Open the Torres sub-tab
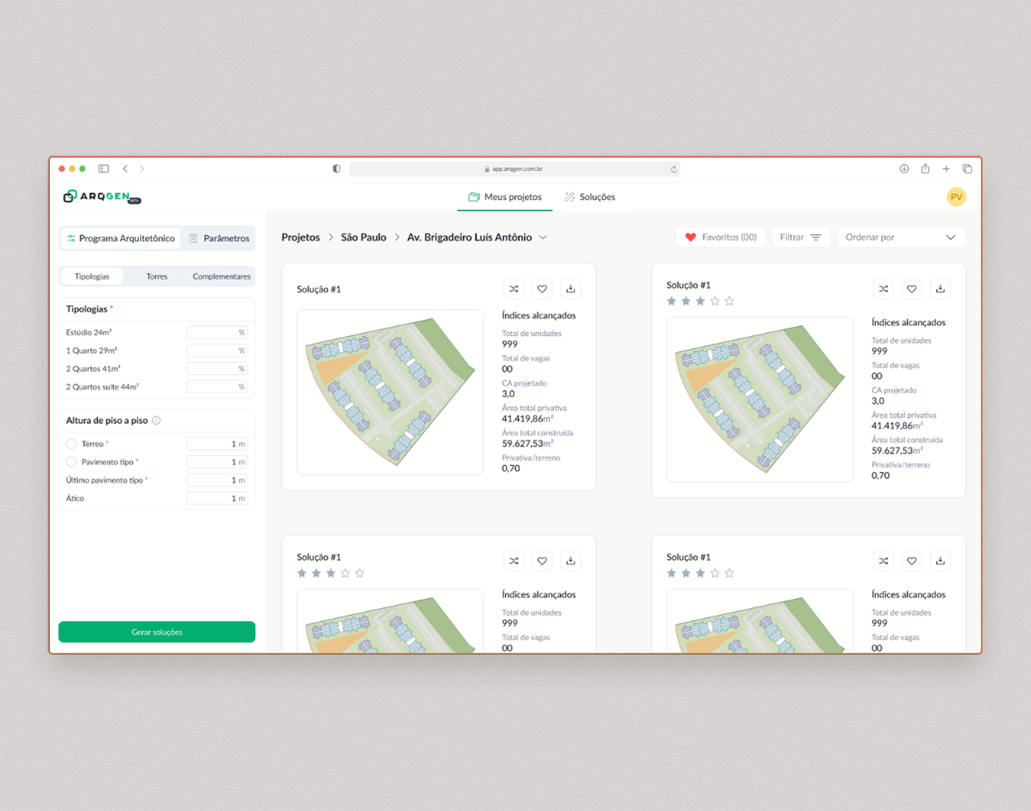 coord(157,276)
